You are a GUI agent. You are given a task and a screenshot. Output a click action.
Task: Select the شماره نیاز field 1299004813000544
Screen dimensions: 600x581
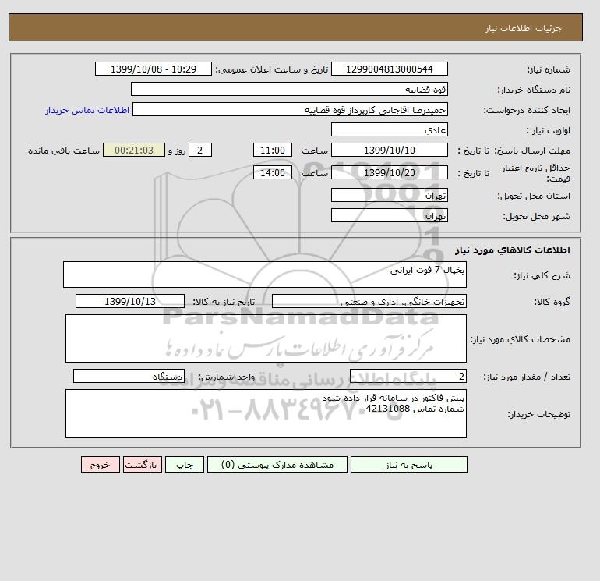tap(389, 69)
